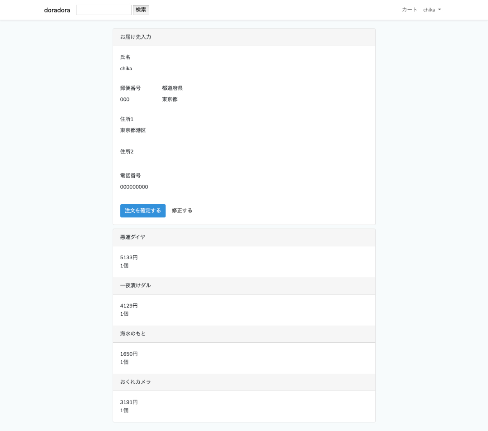This screenshot has height=431, width=488.
Task: Select the 海水のもと item header
Action: click(x=133, y=334)
